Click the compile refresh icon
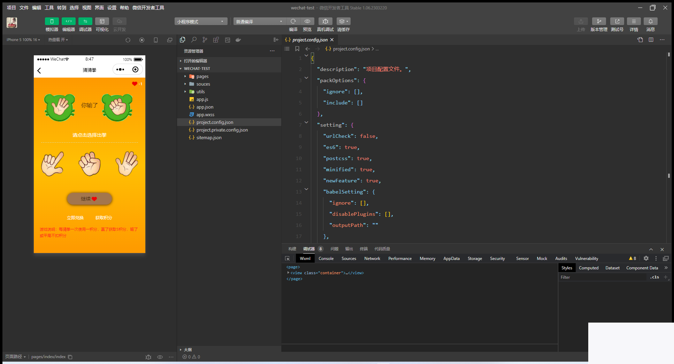The height and width of the screenshot is (364, 674). (293, 22)
